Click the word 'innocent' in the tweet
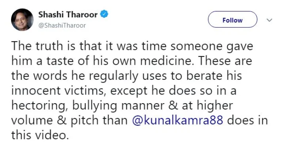Image resolution: width=285 pixels, height=149 pixels. [x=36, y=90]
